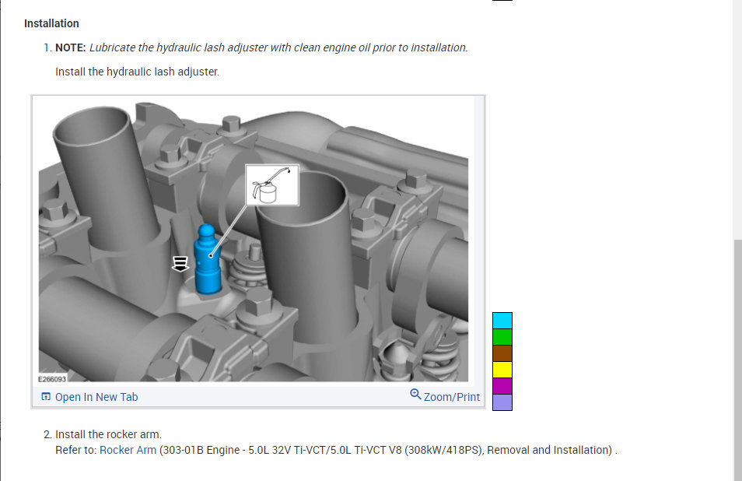Click the vertical scrollbar thumb on right edge
The width and height of the screenshot is (742, 481).
click(738, 360)
